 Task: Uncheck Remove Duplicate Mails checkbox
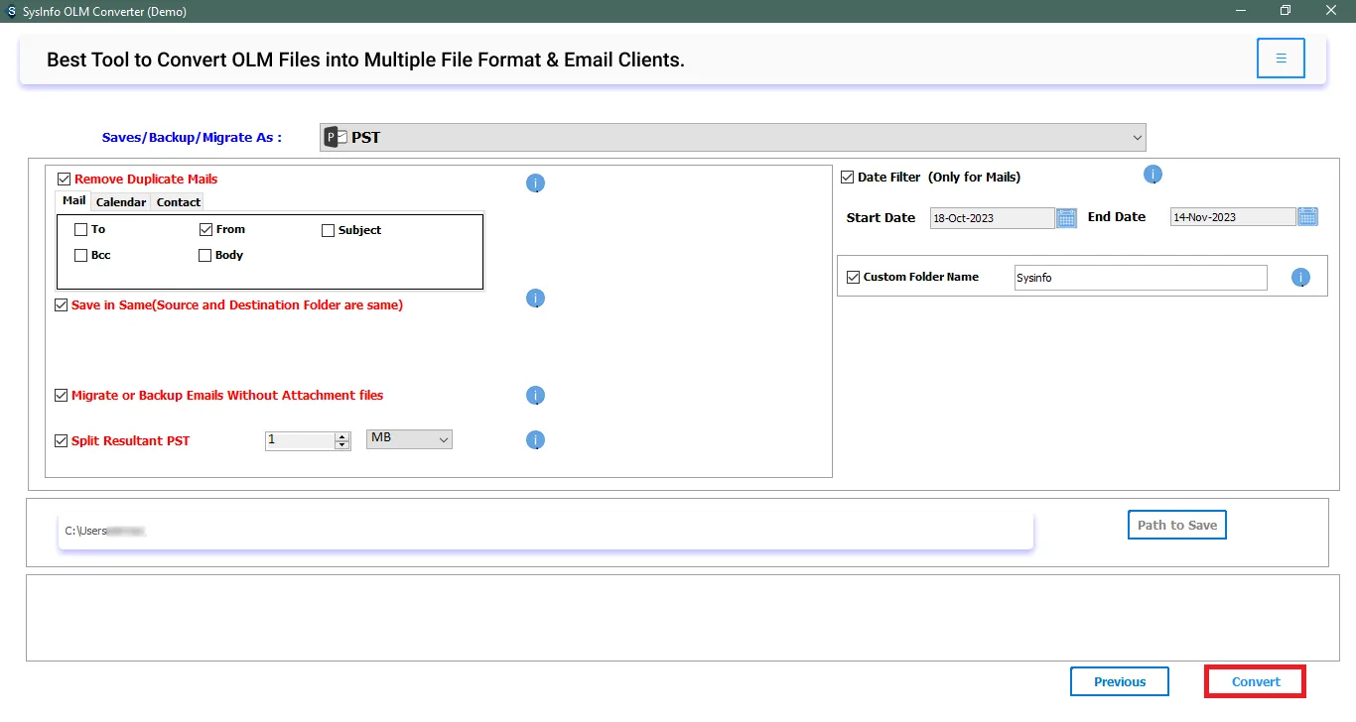65,180
